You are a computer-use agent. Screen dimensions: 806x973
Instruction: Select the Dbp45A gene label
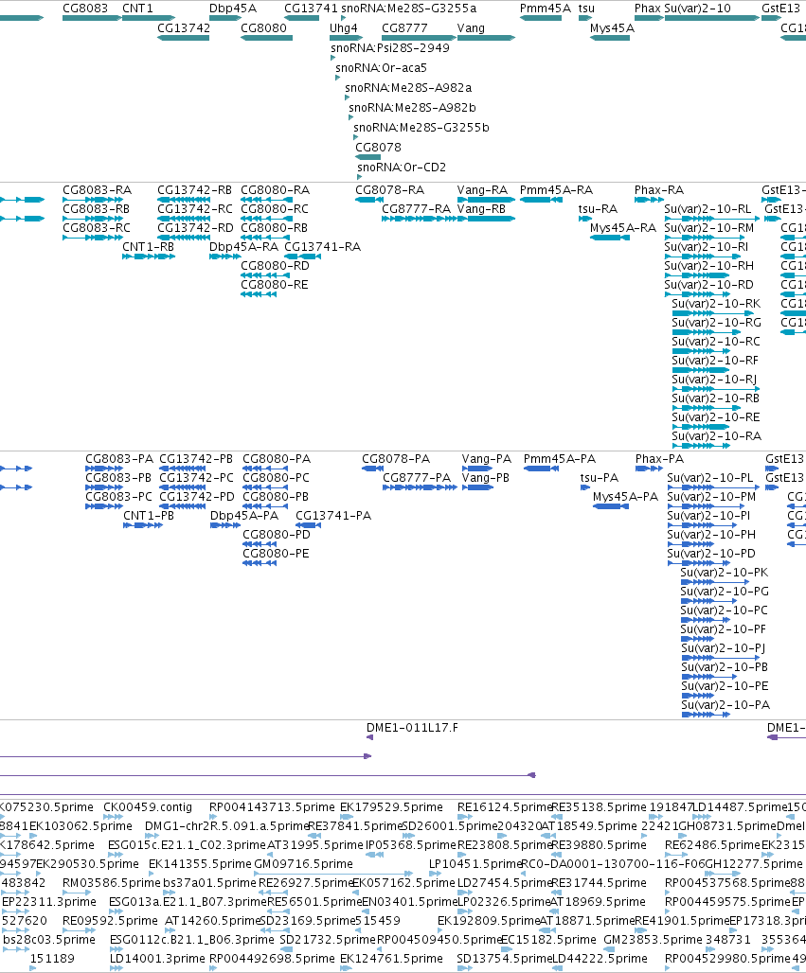pyautogui.click(x=233, y=9)
